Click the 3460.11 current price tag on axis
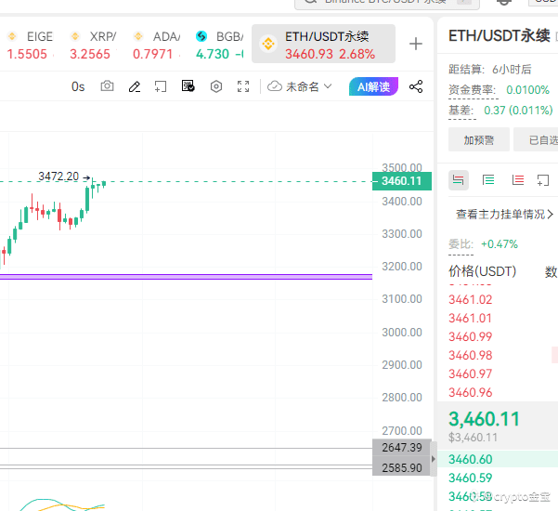The height and width of the screenshot is (511, 558). point(402,181)
